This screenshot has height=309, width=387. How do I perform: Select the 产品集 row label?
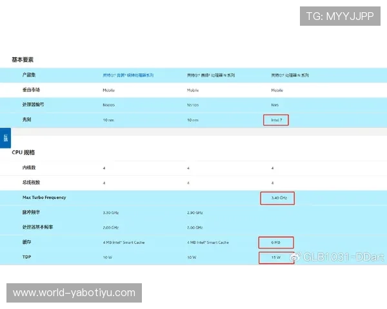[28, 75]
